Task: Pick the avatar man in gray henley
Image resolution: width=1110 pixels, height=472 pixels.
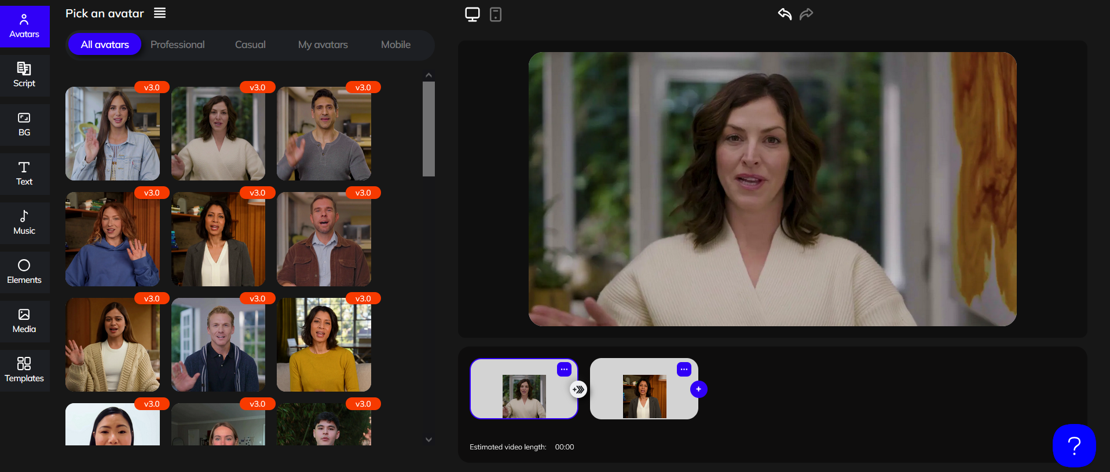Action: tap(324, 134)
